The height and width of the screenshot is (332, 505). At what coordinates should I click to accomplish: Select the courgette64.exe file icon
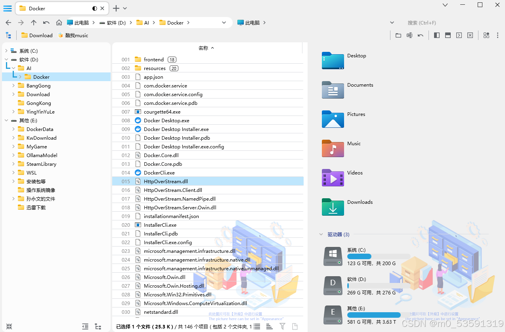pyautogui.click(x=138, y=112)
